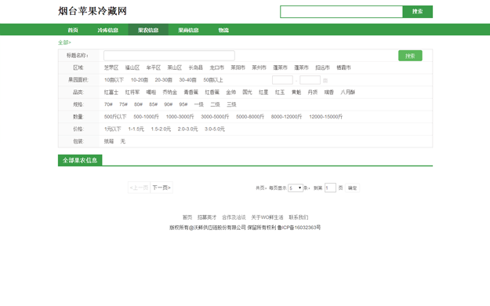The height and width of the screenshot is (306, 490).
Task: Click the maximum orchard area input box
Action: pyautogui.click(x=310, y=80)
